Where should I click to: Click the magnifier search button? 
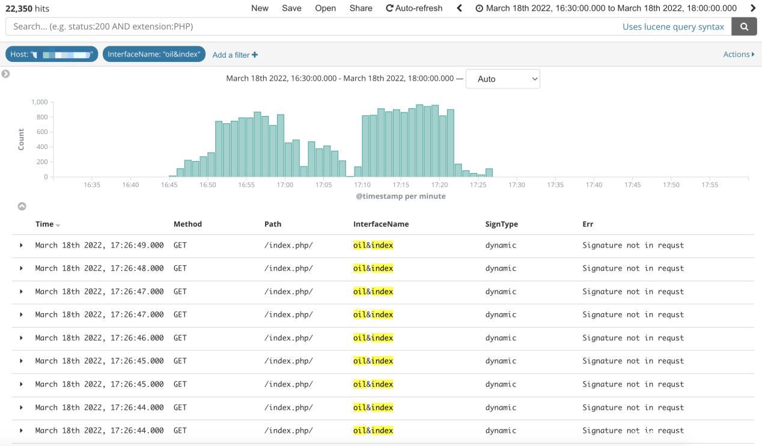click(x=744, y=26)
